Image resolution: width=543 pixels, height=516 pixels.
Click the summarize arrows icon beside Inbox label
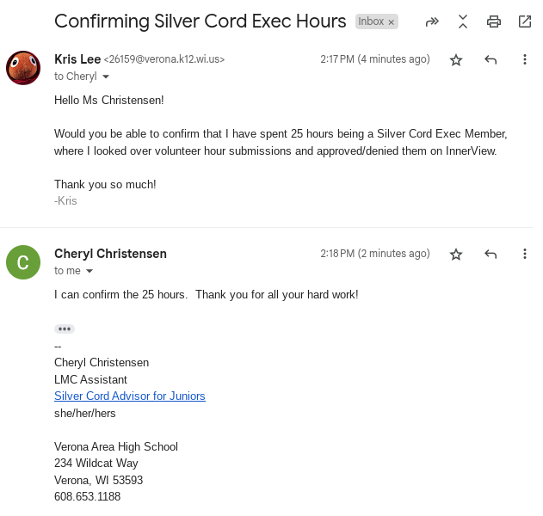click(432, 21)
